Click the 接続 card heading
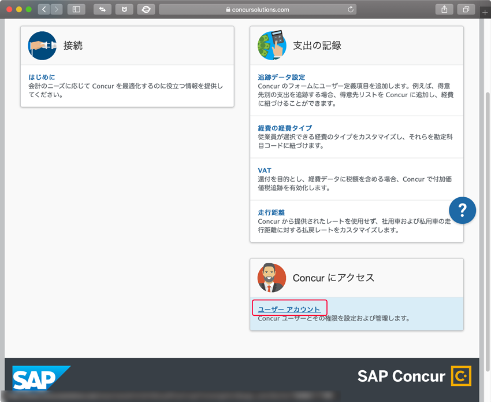 73,46
